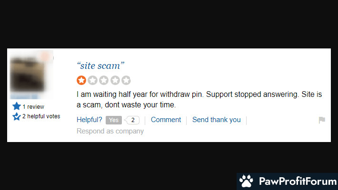Click Respond as company link
Screen dimensions: 338x190
point(110,131)
